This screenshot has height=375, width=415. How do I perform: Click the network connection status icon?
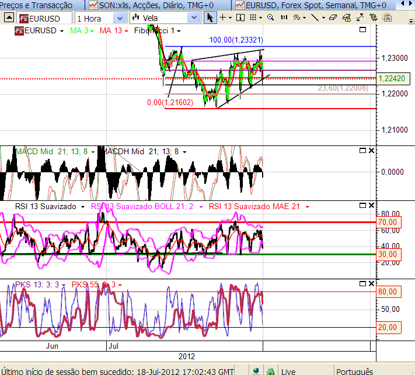256,371
